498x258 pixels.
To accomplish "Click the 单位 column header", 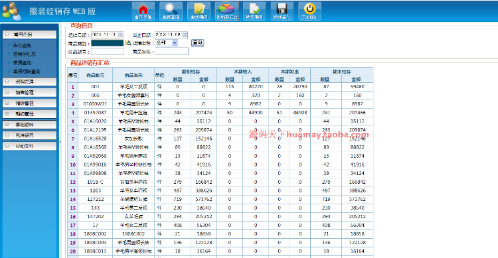I will click(159, 75).
